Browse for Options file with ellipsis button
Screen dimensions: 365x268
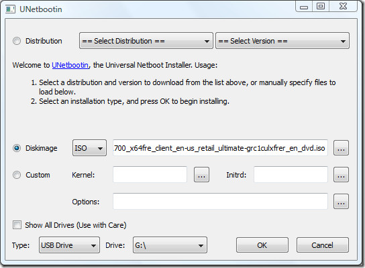click(341, 201)
